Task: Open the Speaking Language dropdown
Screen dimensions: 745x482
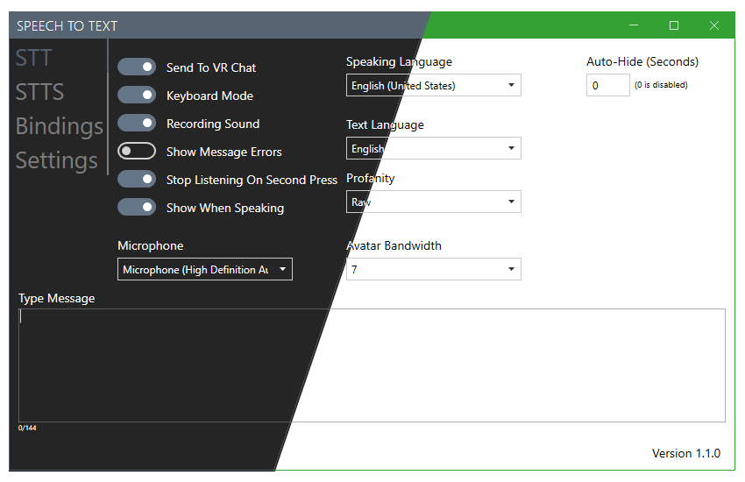Action: (x=433, y=85)
